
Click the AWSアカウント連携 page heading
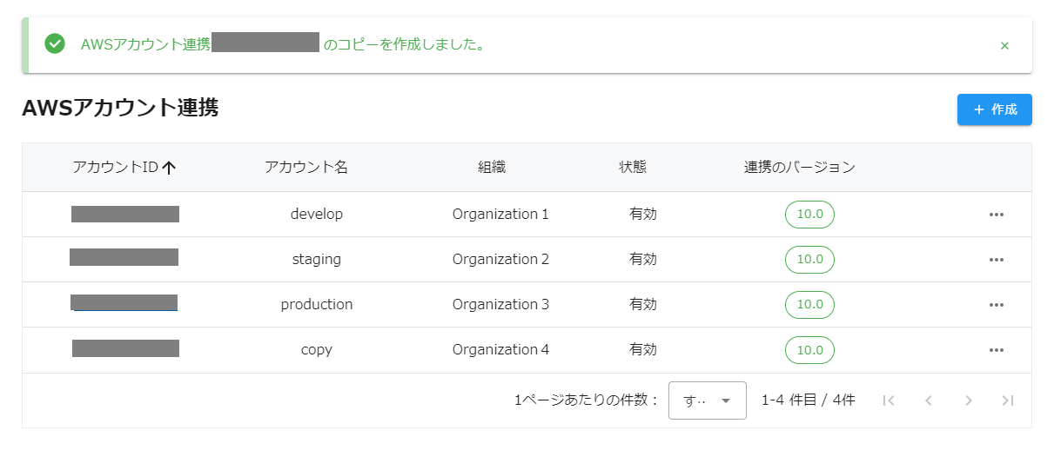pyautogui.click(x=120, y=108)
